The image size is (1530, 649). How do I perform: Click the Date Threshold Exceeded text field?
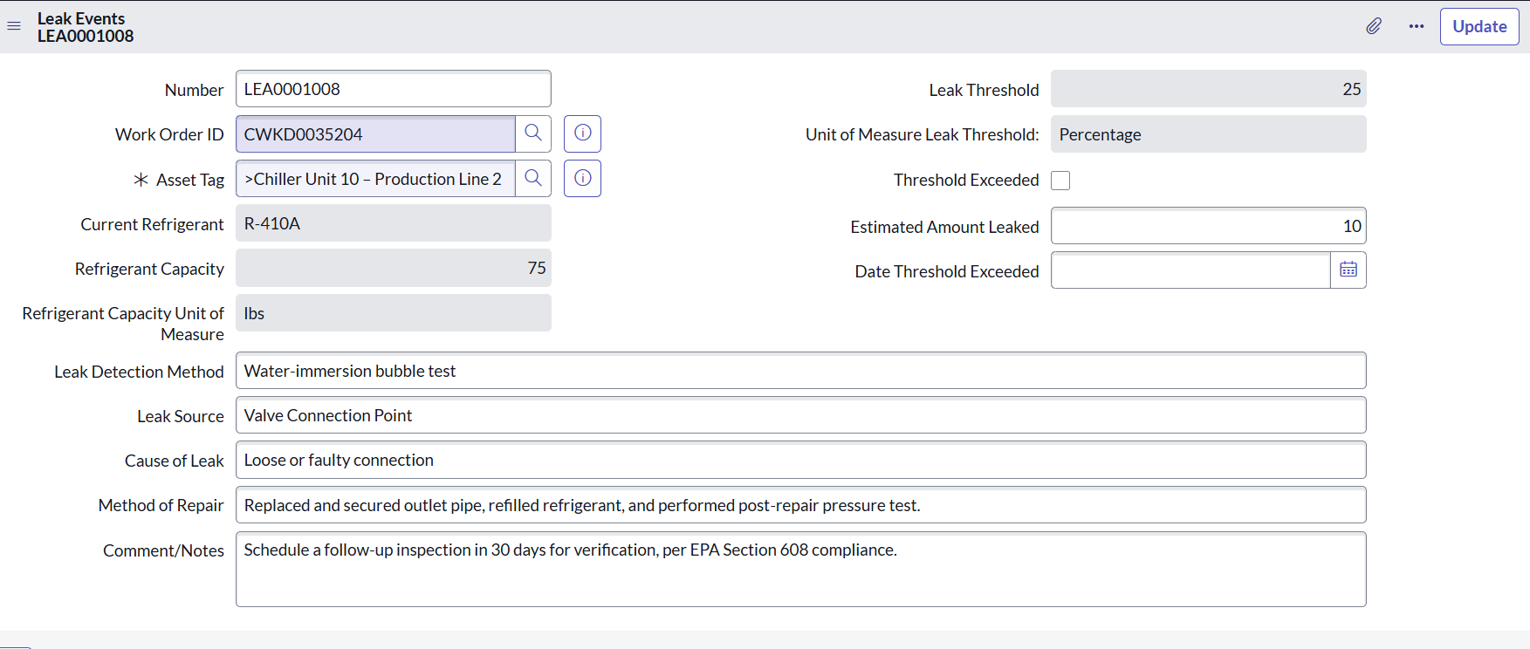pos(1190,270)
